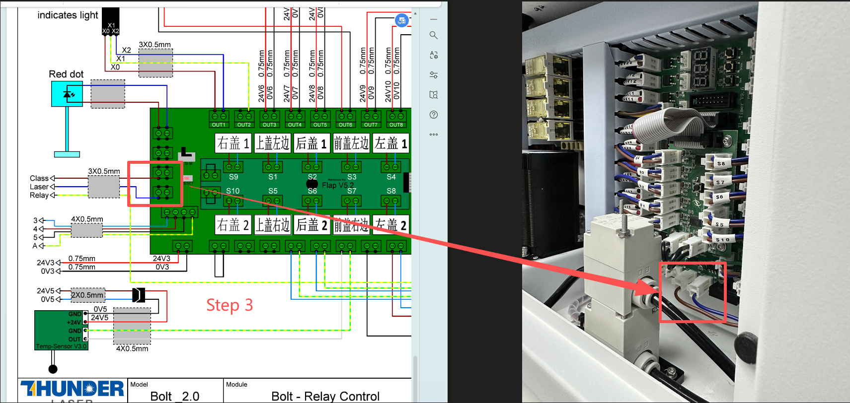Viewport: 850px width, 403px height.
Task: Click the scrollbar up arrow
Action: pos(415,13)
